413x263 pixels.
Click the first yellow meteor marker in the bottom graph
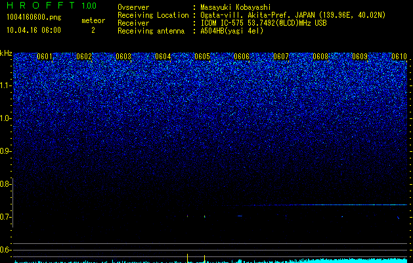click(187, 258)
